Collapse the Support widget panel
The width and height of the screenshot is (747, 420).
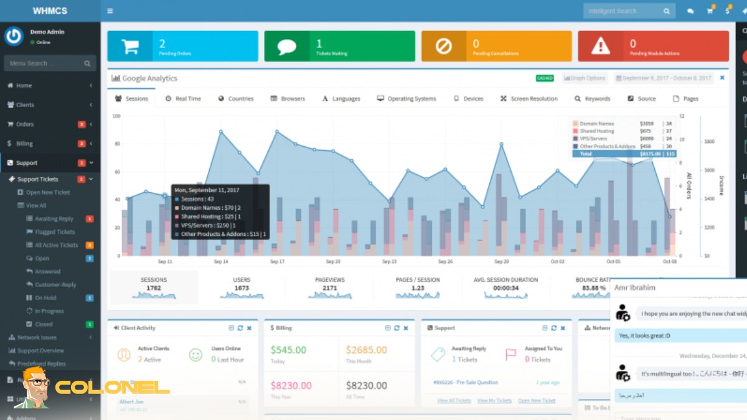click(545, 328)
